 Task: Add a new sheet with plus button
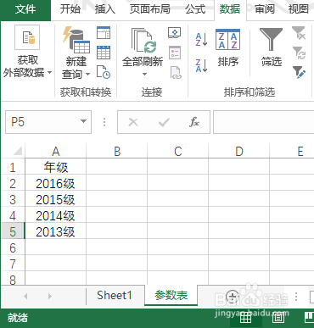(233, 296)
